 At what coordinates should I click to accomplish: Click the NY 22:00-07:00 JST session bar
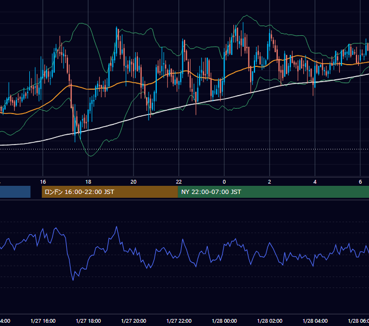point(273,192)
